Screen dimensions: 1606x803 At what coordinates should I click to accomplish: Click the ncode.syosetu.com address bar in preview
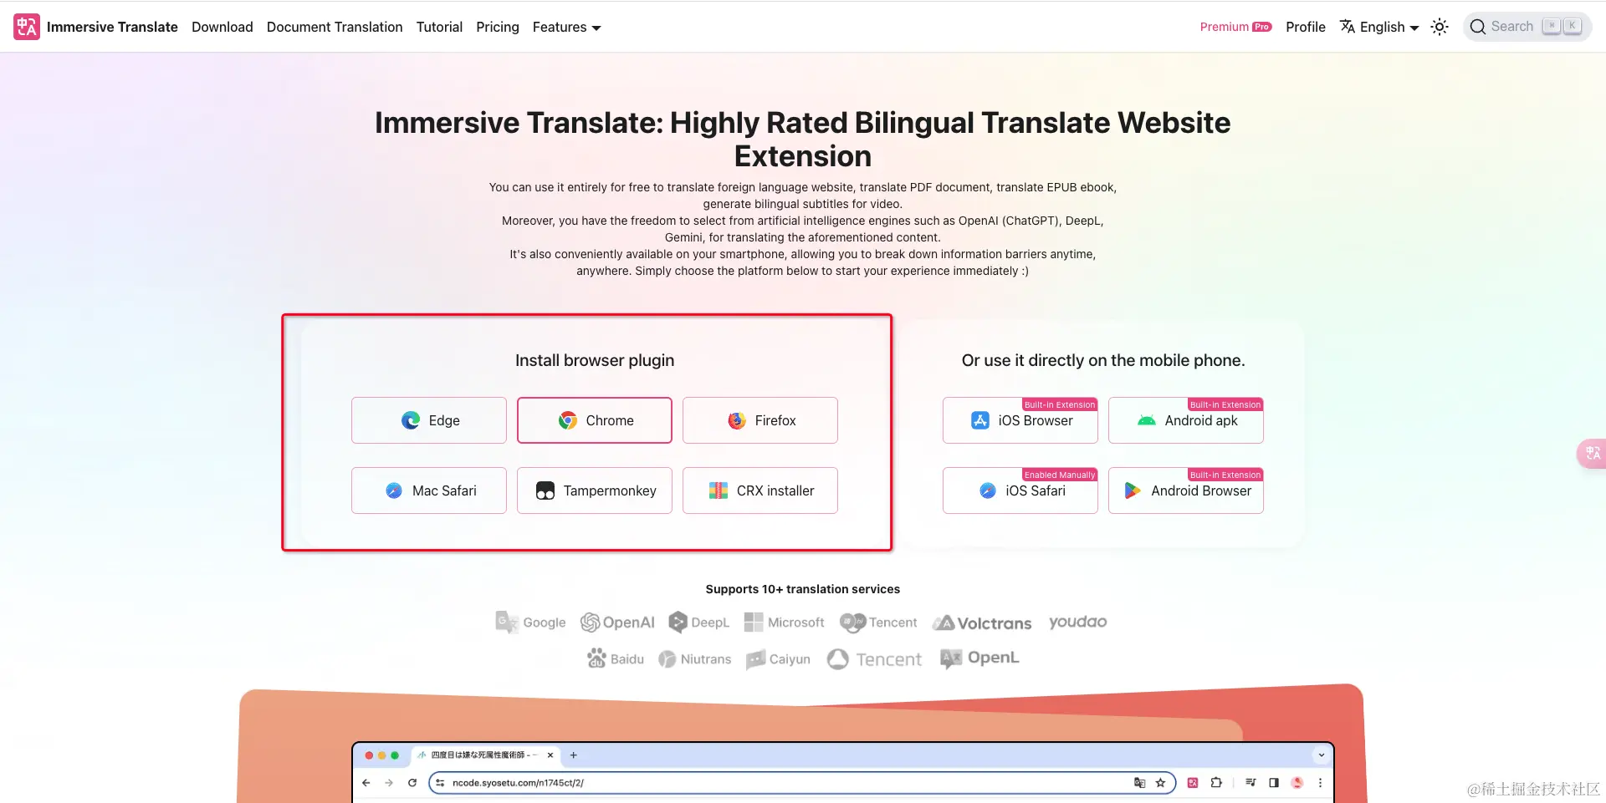(801, 783)
